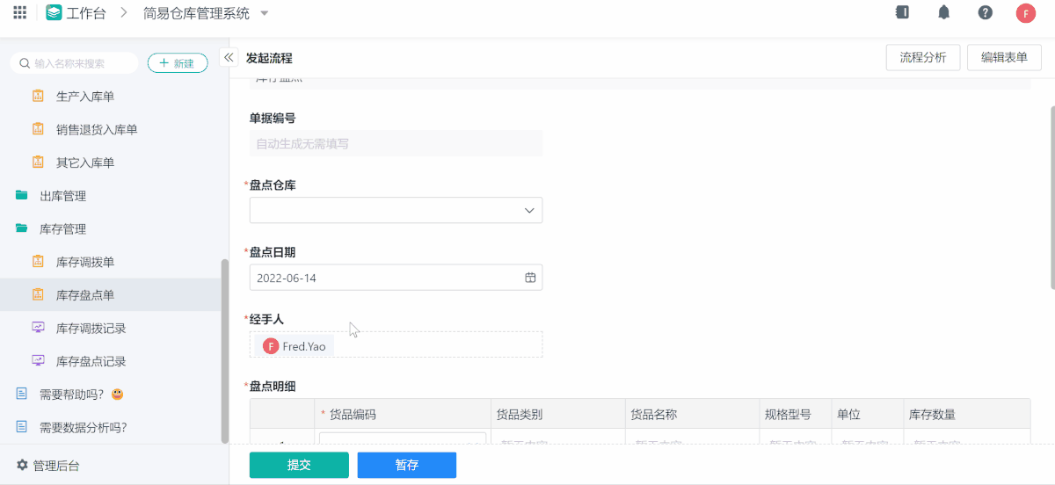Click the 需要数据分析吗 document icon

click(21, 427)
